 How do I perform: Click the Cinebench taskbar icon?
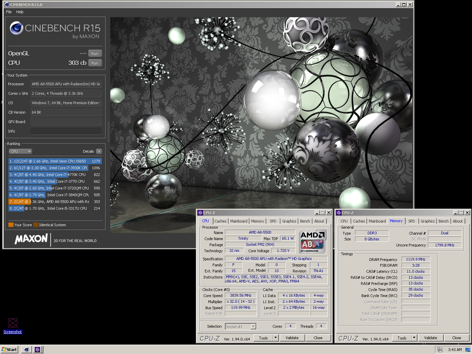[26, 350]
